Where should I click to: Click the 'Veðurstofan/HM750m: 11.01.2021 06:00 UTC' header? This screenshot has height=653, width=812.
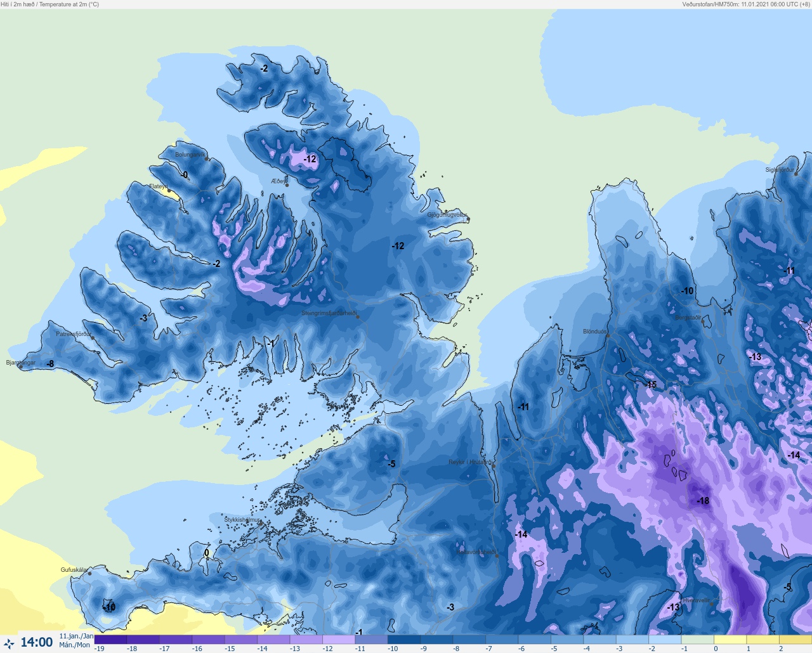(747, 4)
